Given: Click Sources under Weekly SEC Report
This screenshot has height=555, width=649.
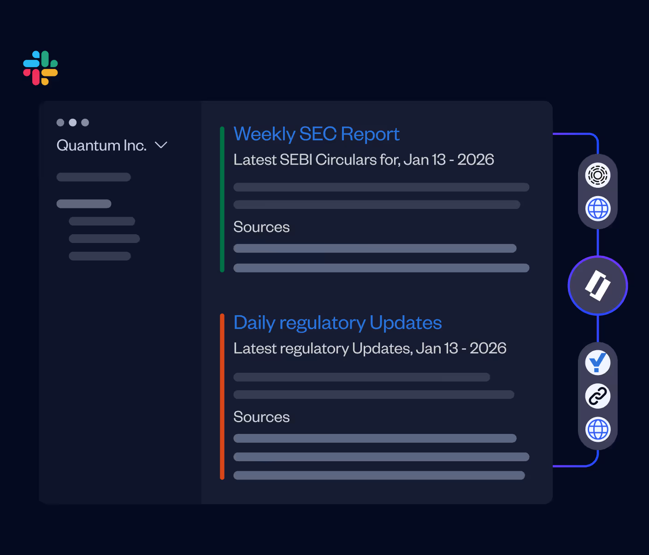Looking at the screenshot, I should (x=261, y=227).
